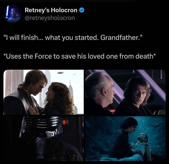Open the Retney's Holocron display name
Screen dimensions: 169x164
click(x=51, y=10)
